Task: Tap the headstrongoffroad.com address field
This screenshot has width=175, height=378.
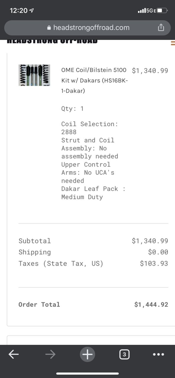Action: pos(87,28)
